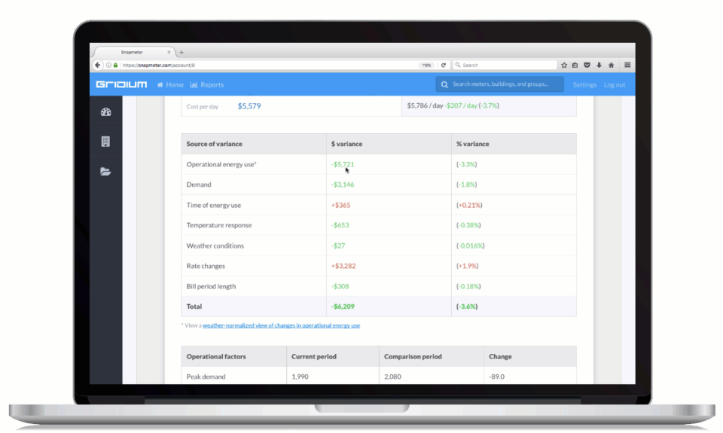Click the magnifier icon in Gridium search

click(444, 84)
